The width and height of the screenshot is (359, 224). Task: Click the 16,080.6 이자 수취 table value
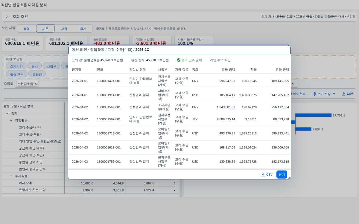[x=87, y=183]
